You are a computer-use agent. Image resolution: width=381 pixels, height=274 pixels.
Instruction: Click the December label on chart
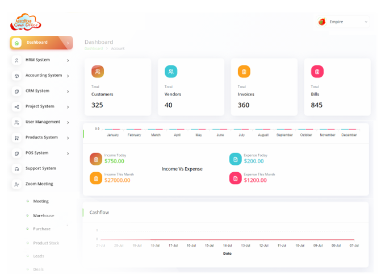(x=349, y=135)
